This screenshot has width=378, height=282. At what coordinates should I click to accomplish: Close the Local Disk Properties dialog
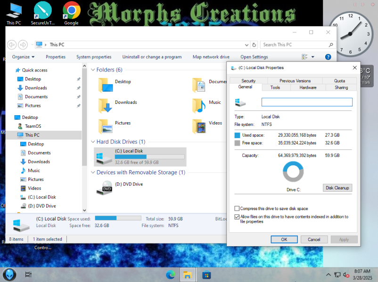(354, 68)
